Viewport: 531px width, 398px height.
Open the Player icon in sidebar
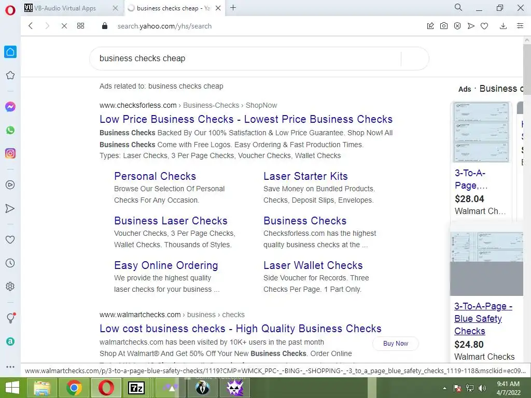click(10, 185)
